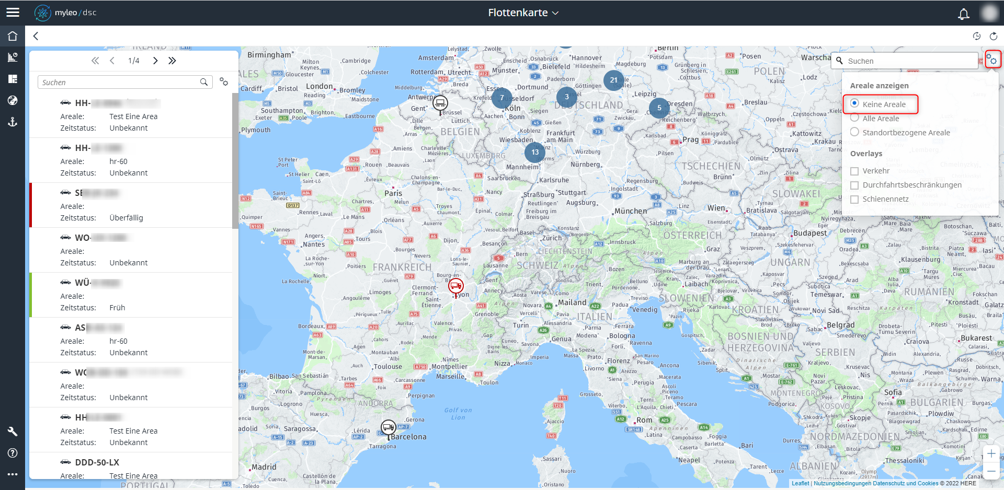
Task: Click the reload map icon
Action: click(x=994, y=36)
